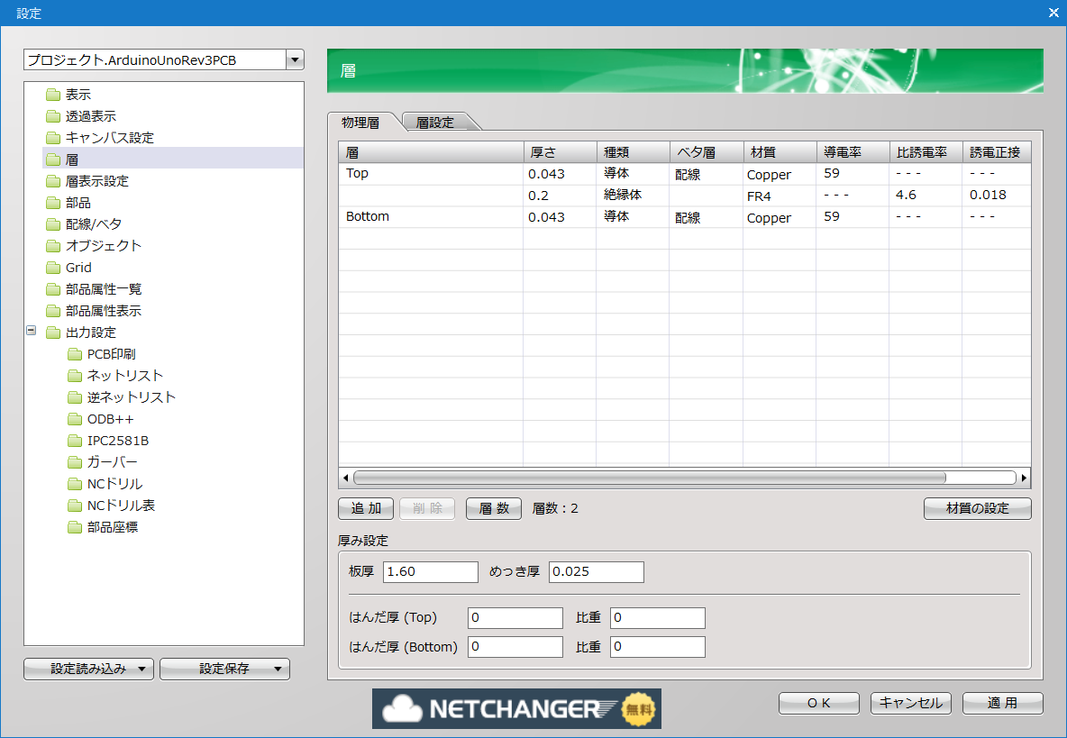Click the 適用 button
The height and width of the screenshot is (738, 1067).
coord(1002,703)
